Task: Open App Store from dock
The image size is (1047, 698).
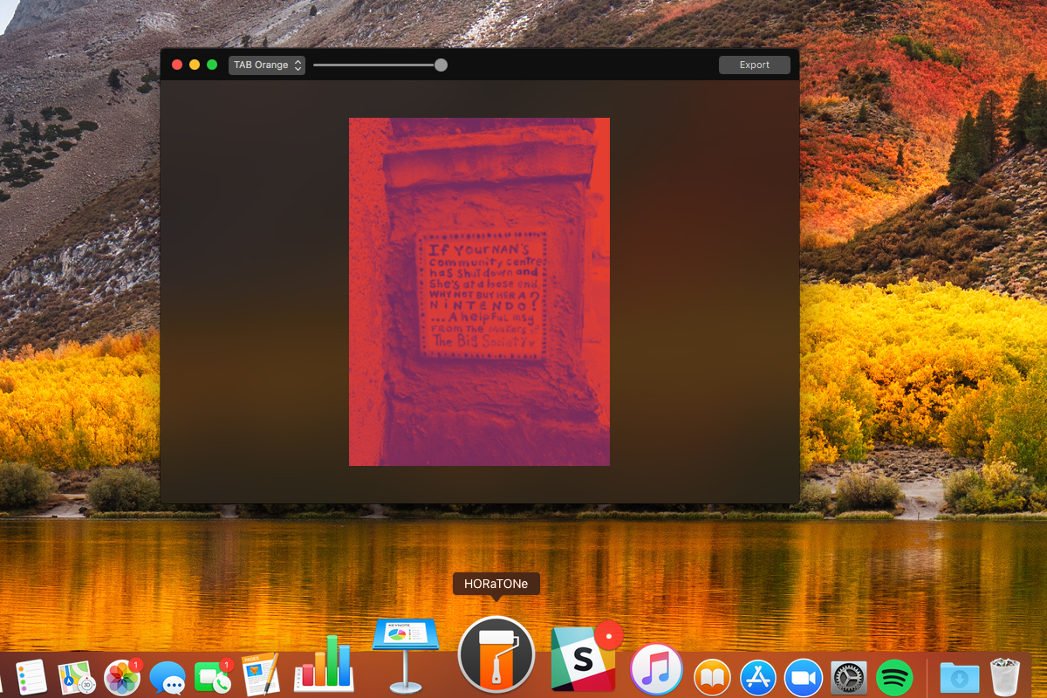Action: [x=758, y=677]
